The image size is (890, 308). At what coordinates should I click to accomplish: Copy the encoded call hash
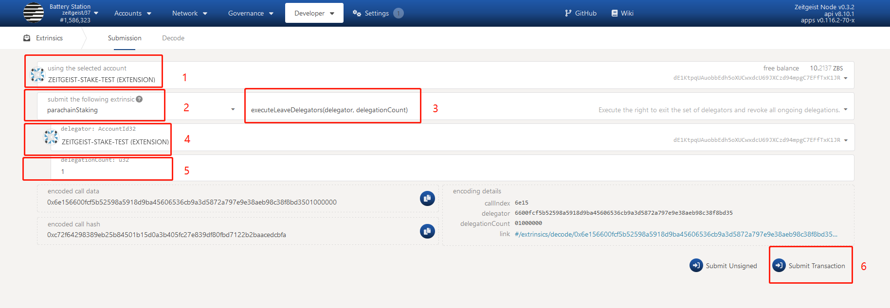pyautogui.click(x=427, y=231)
